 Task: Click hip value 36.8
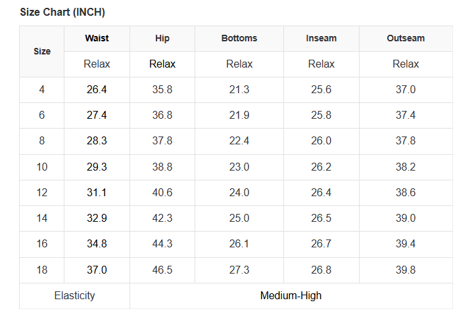click(162, 115)
